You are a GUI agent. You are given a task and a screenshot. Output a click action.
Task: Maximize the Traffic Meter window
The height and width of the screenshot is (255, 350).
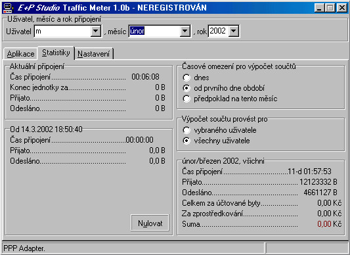click(x=330, y=8)
